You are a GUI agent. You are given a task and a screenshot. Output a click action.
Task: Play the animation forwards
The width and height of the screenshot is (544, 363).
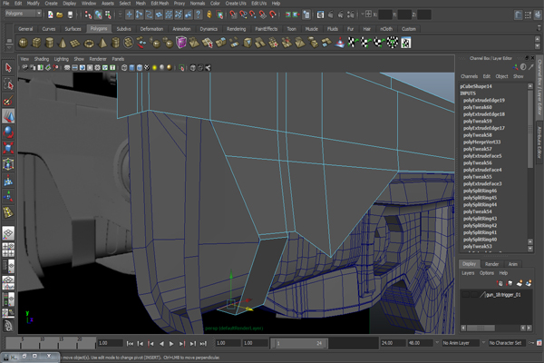point(171,344)
